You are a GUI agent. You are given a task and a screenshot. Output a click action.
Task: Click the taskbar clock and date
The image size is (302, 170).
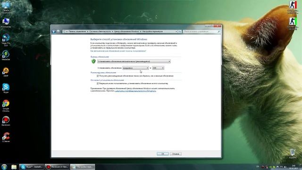pos(294,167)
